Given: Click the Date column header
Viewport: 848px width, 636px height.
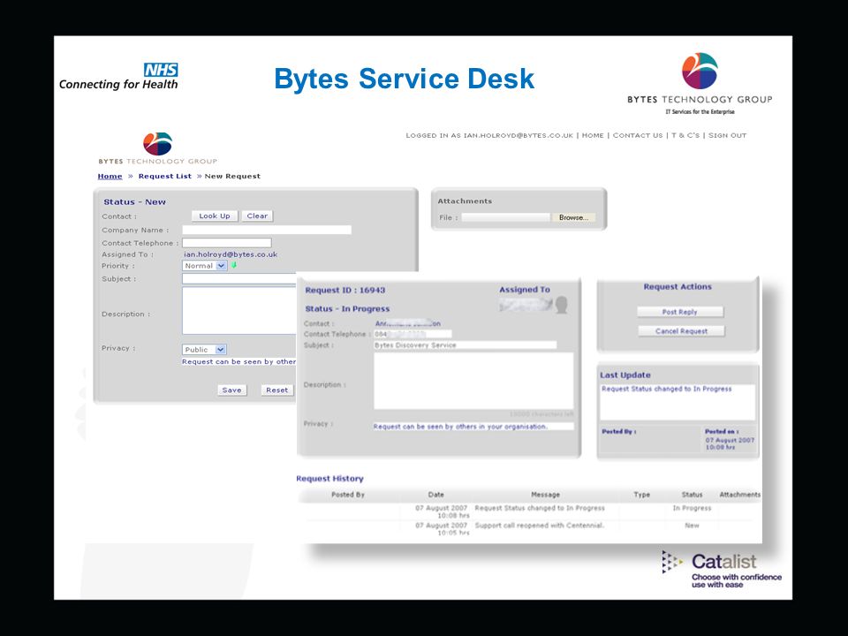Looking at the screenshot, I should (435, 495).
